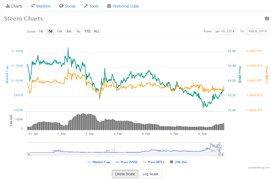
Task: Click the wrench icon beside Tools
Action: [86, 6]
